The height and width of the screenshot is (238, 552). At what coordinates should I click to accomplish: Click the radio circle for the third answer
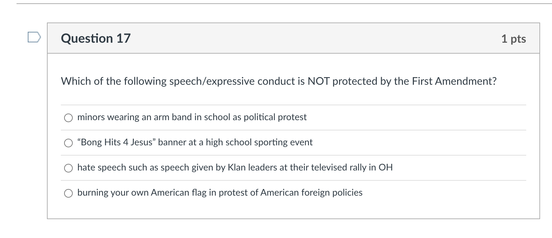pos(68,168)
